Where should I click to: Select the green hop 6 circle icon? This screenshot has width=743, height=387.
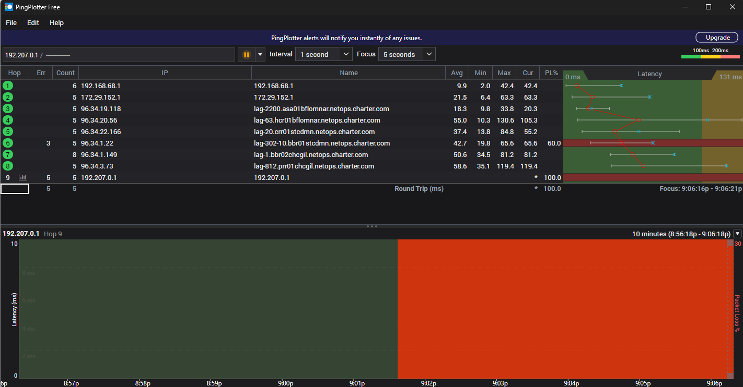click(8, 143)
